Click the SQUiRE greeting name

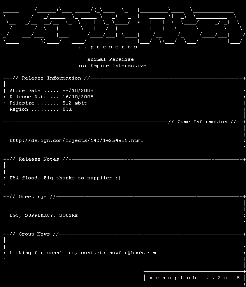coord(69,215)
